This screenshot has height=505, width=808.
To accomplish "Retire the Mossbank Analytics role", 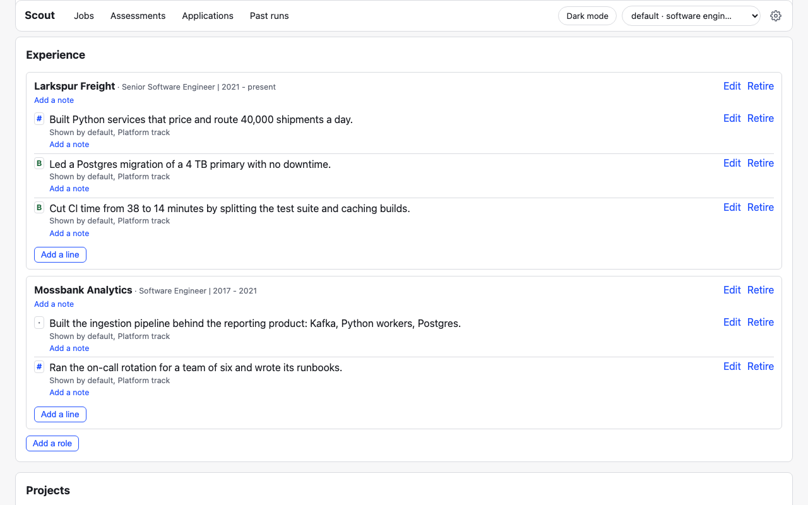I will [x=761, y=290].
